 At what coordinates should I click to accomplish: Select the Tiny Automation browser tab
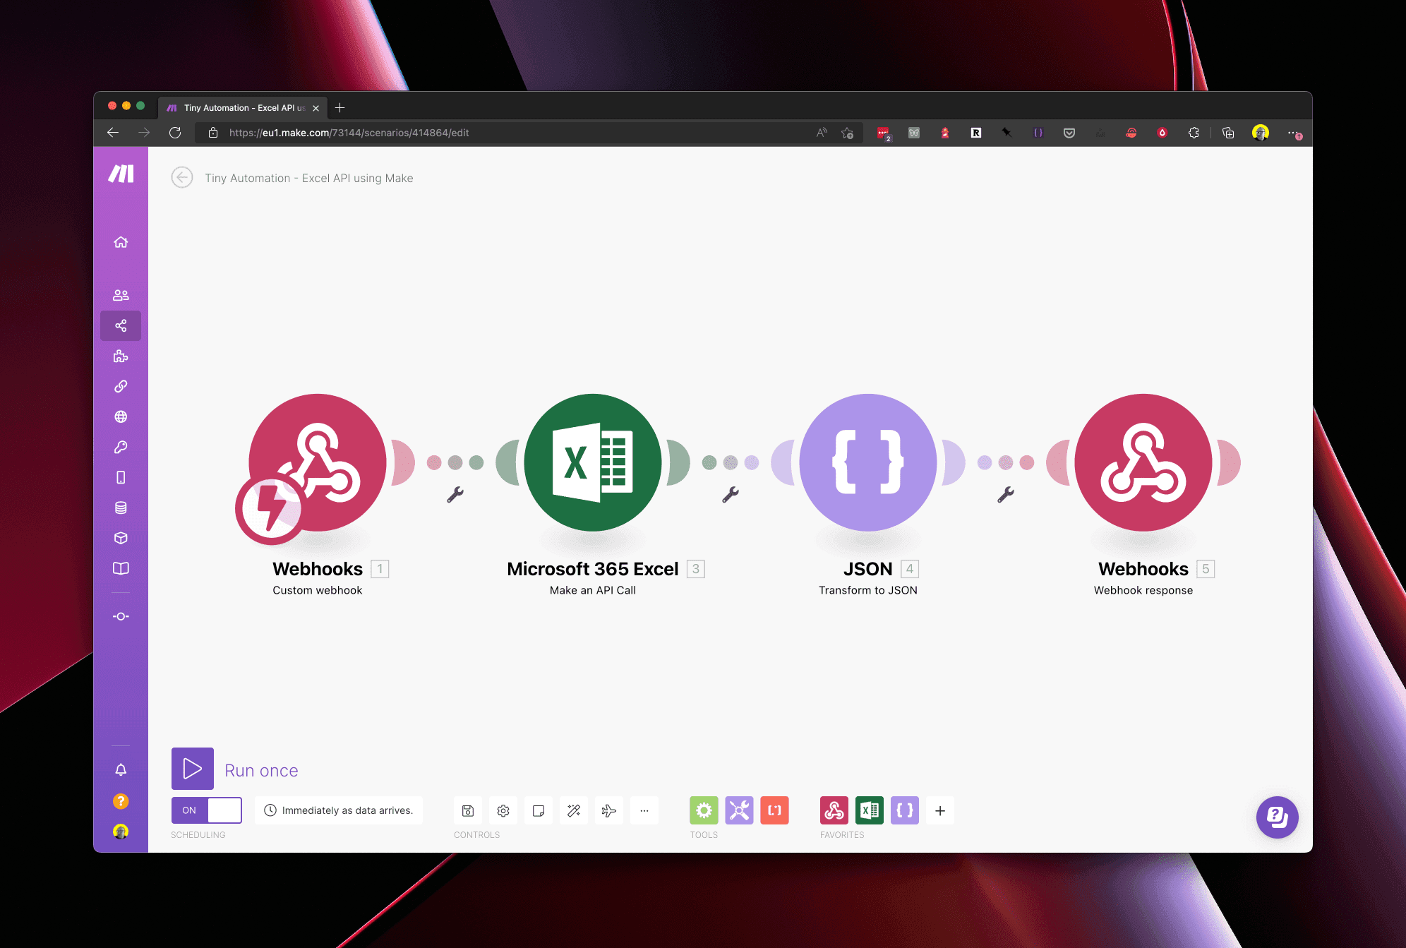[241, 107]
